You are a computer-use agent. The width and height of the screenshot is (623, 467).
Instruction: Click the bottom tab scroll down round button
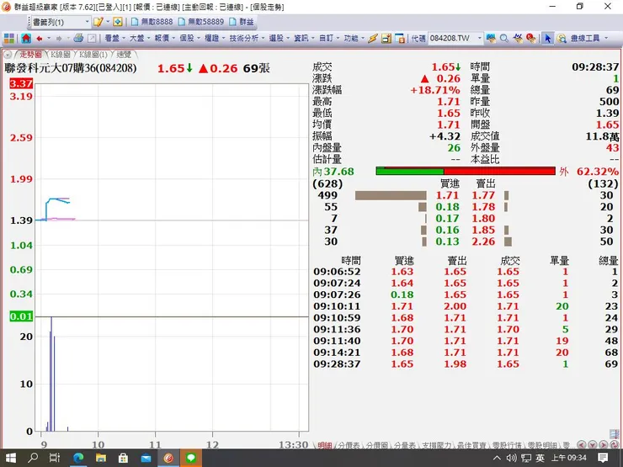click(x=592, y=445)
